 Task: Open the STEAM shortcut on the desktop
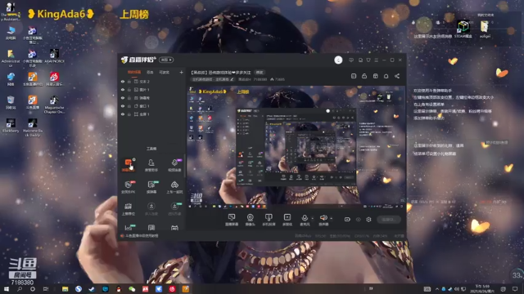click(463, 29)
